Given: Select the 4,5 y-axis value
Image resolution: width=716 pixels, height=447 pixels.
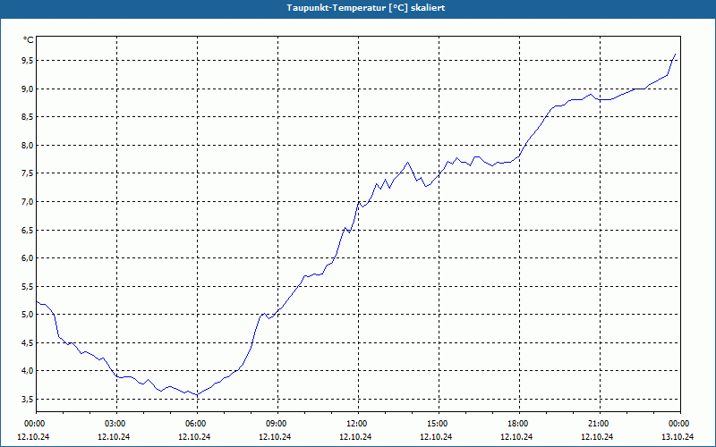Looking at the screenshot, I should (x=28, y=342).
